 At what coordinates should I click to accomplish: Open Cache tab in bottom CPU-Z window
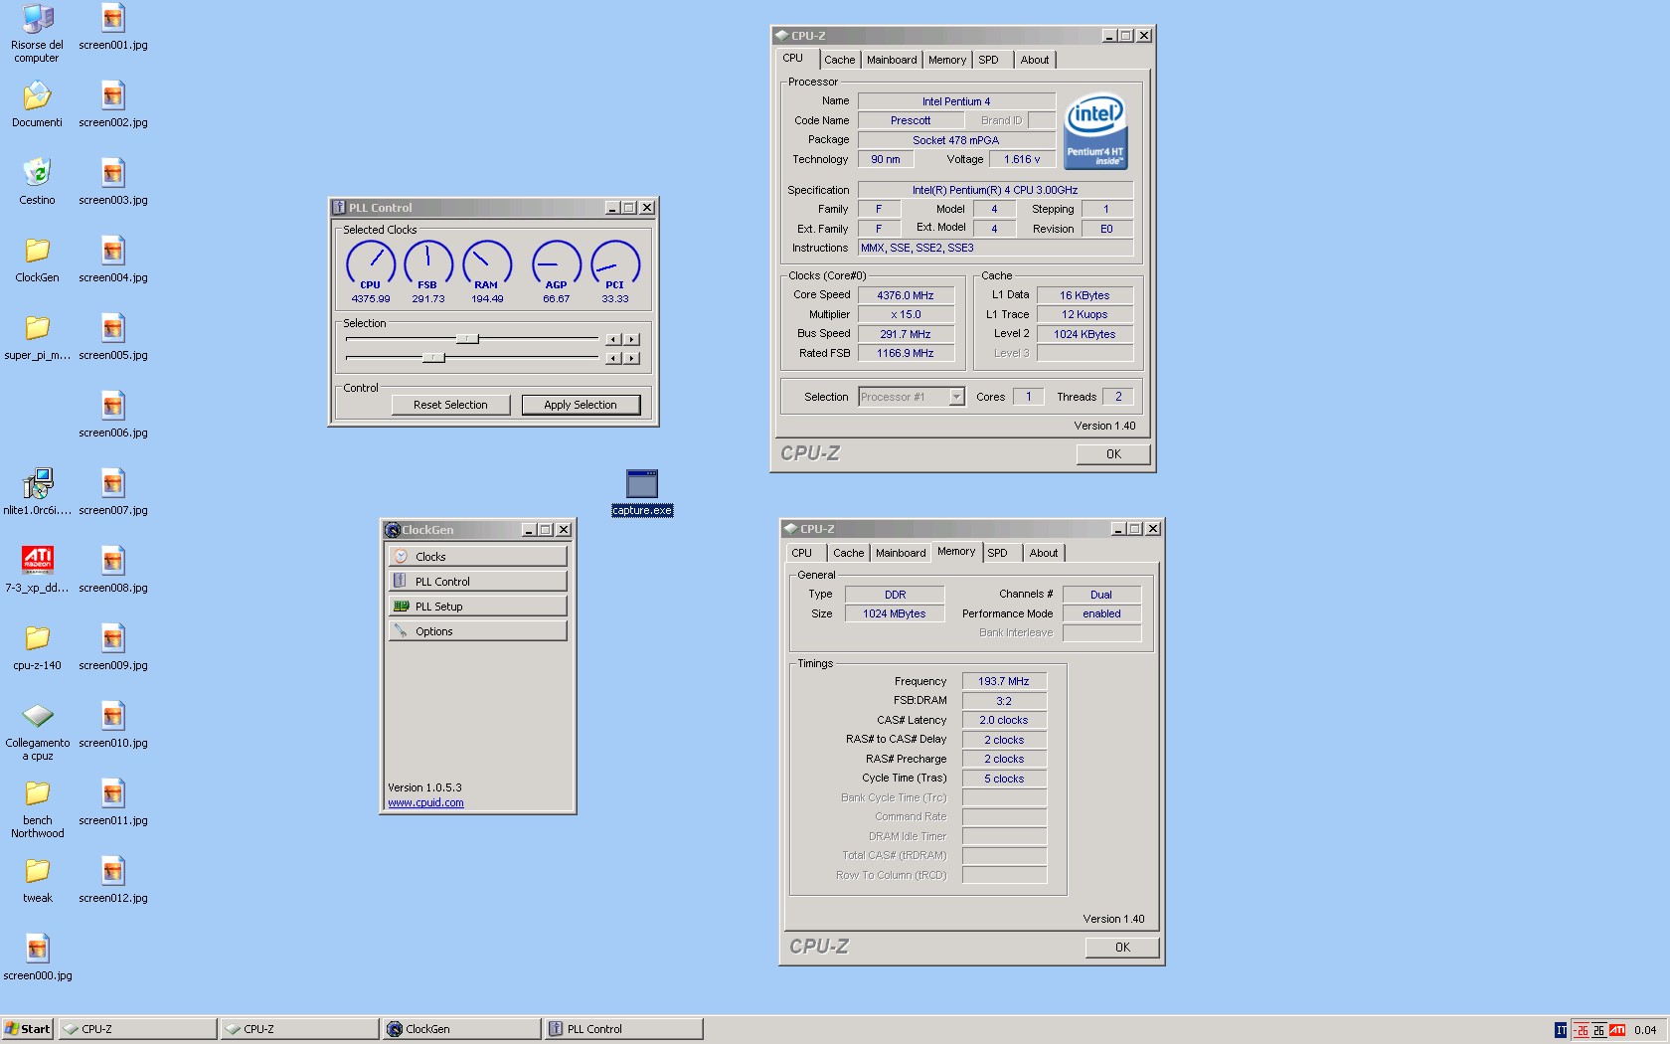click(x=849, y=553)
